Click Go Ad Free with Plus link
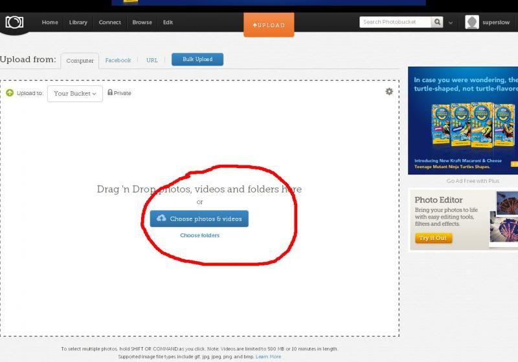 (x=473, y=181)
